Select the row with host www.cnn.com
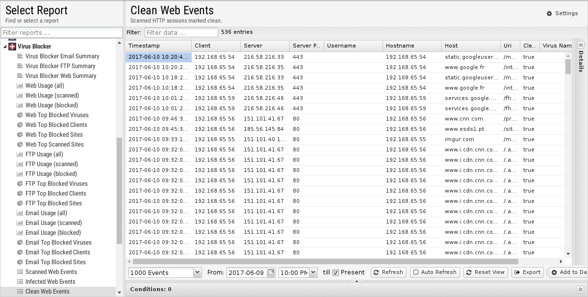The image size is (588, 297). 345,119
